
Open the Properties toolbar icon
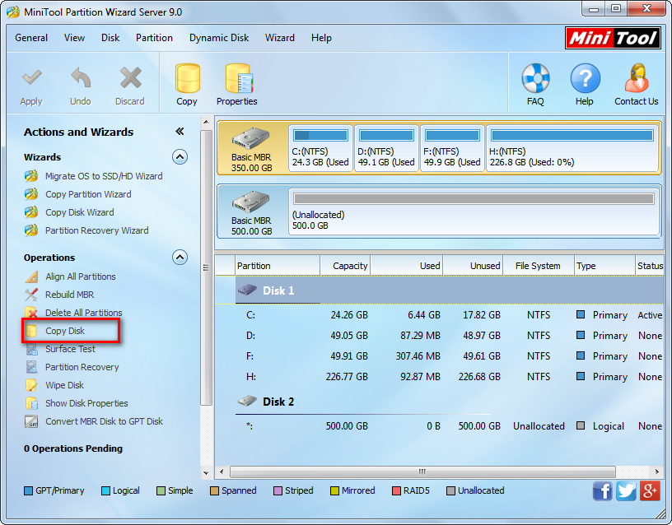point(239,78)
